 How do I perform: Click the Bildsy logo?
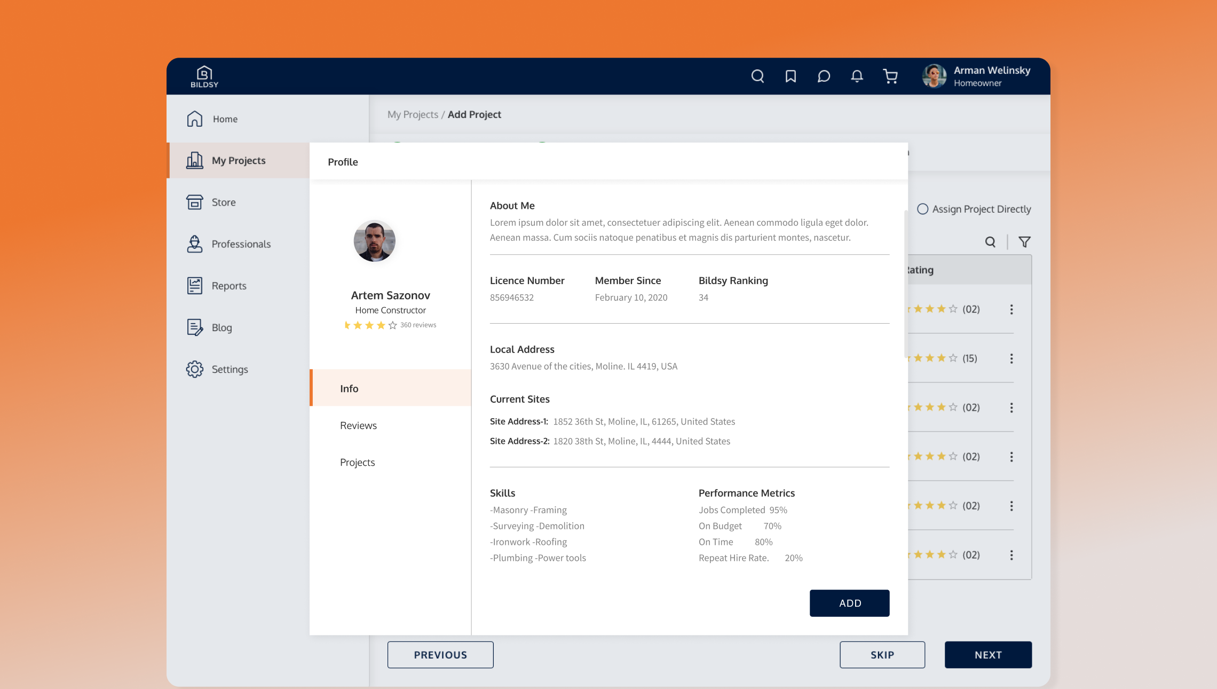pos(204,76)
